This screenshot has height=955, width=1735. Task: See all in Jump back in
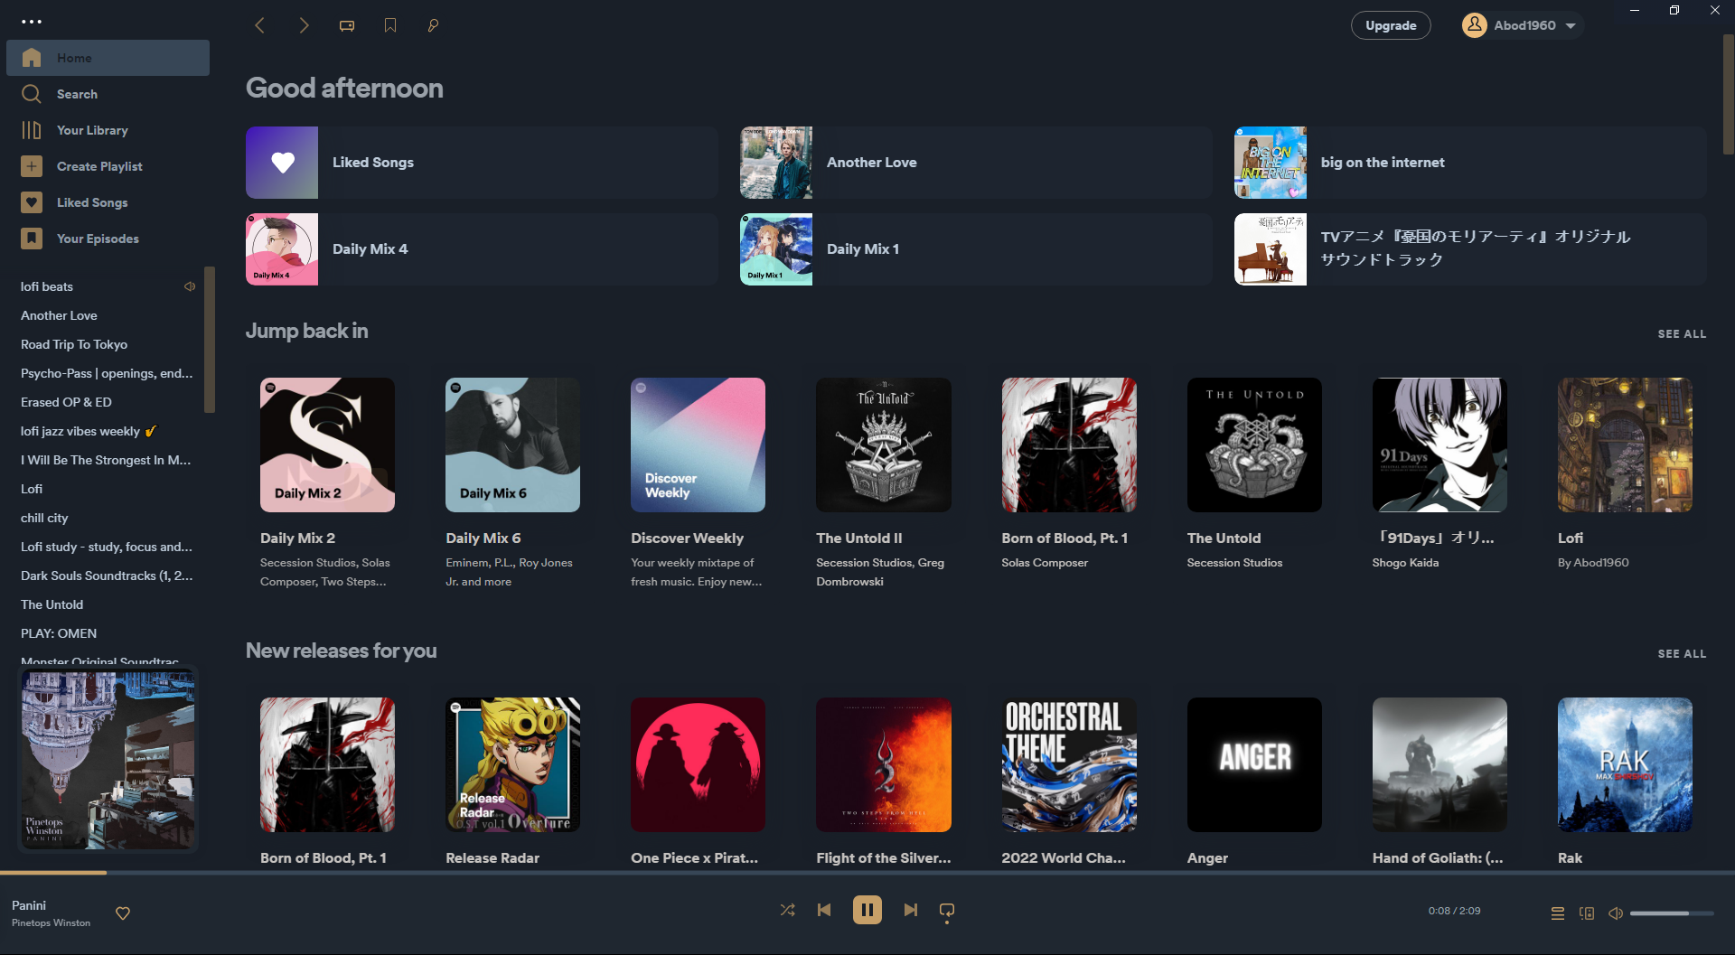[1682, 334]
